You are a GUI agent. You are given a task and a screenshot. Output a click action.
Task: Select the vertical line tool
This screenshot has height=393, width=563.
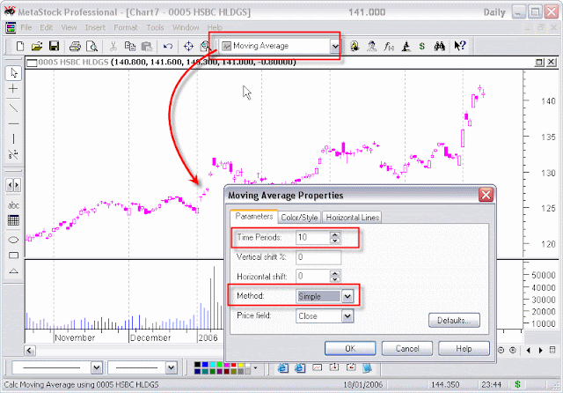(x=13, y=138)
